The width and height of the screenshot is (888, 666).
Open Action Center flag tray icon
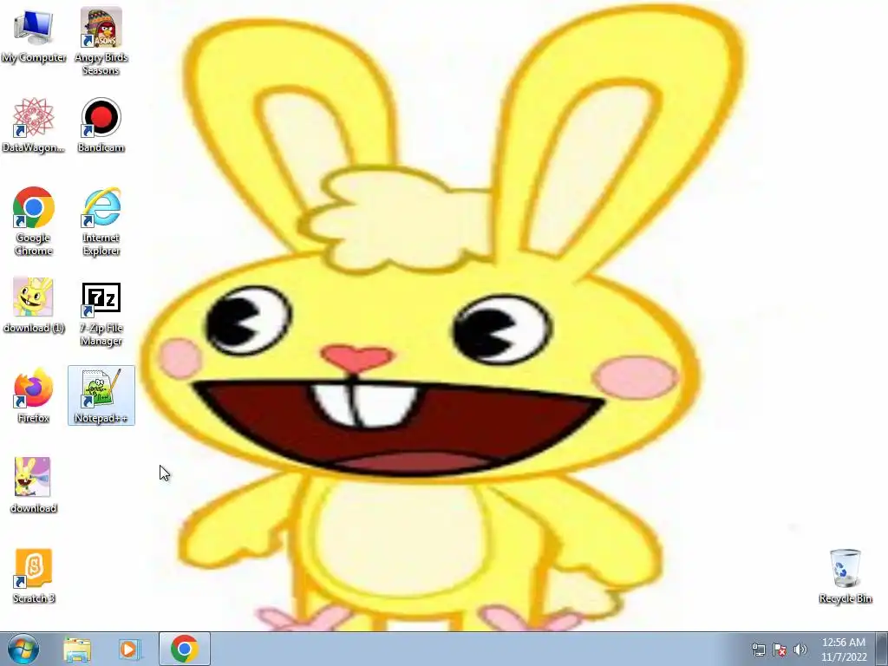pos(780,650)
